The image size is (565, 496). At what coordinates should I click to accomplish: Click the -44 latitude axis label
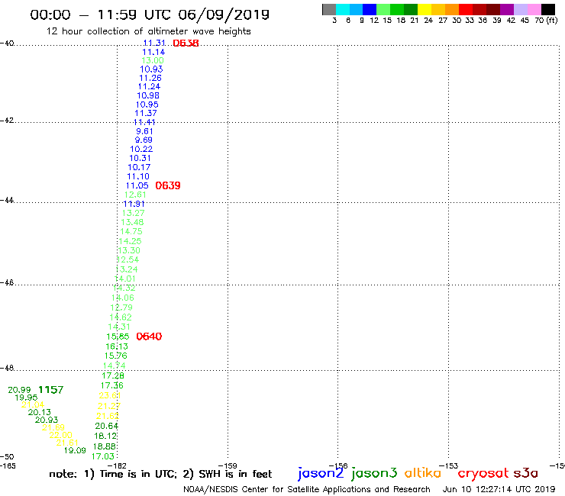click(7, 200)
